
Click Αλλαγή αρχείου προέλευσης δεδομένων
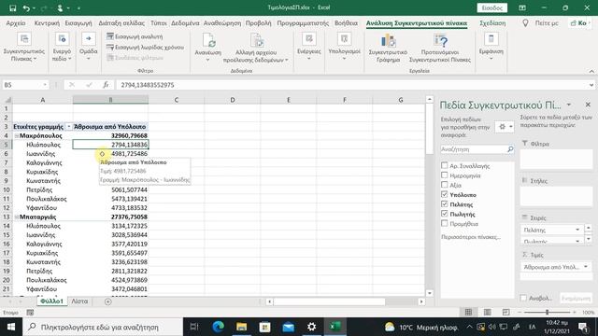click(x=256, y=49)
